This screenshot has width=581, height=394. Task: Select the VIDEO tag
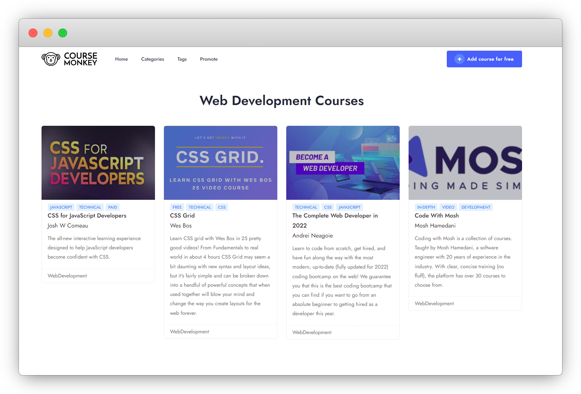448,207
